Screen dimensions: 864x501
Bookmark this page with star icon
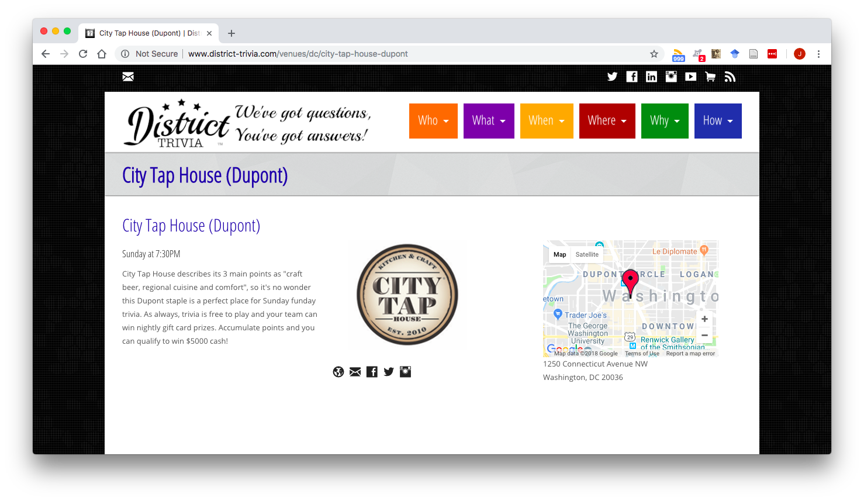[x=654, y=54]
